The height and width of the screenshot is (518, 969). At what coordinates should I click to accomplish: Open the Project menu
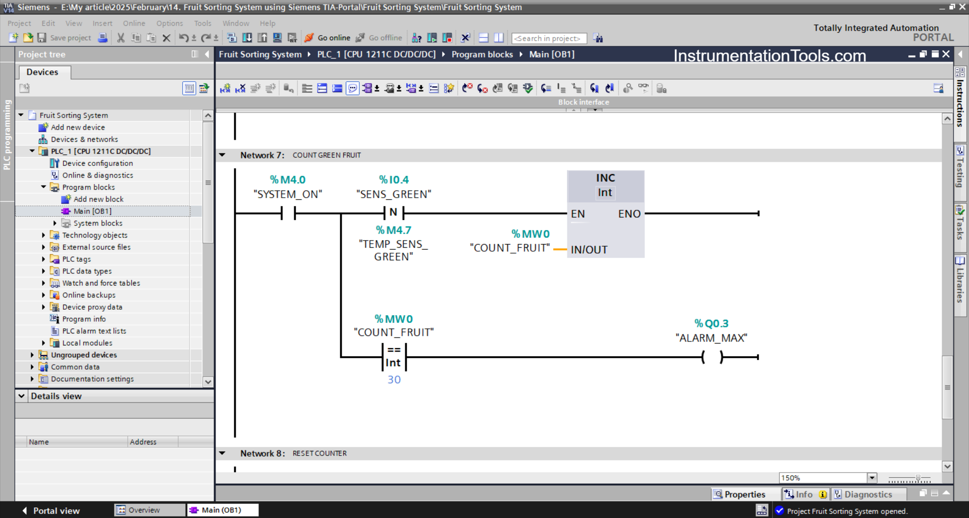point(19,23)
